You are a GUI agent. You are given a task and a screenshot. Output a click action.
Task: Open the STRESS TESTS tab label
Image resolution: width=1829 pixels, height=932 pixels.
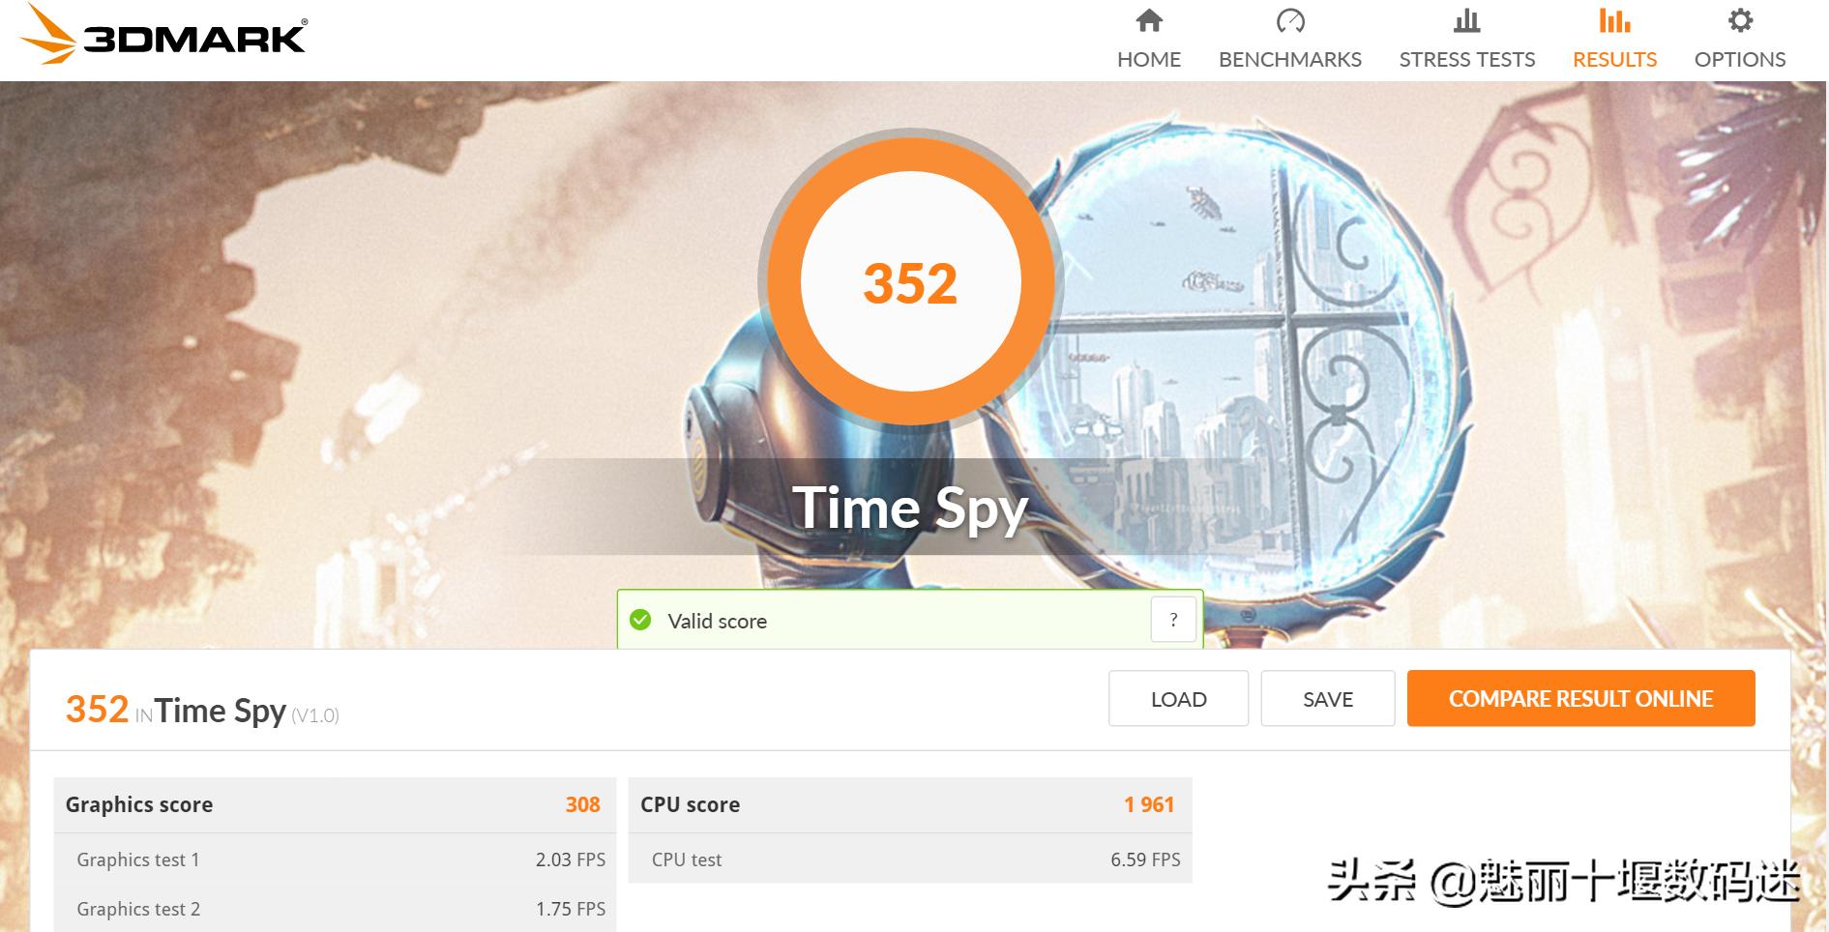1466,60
